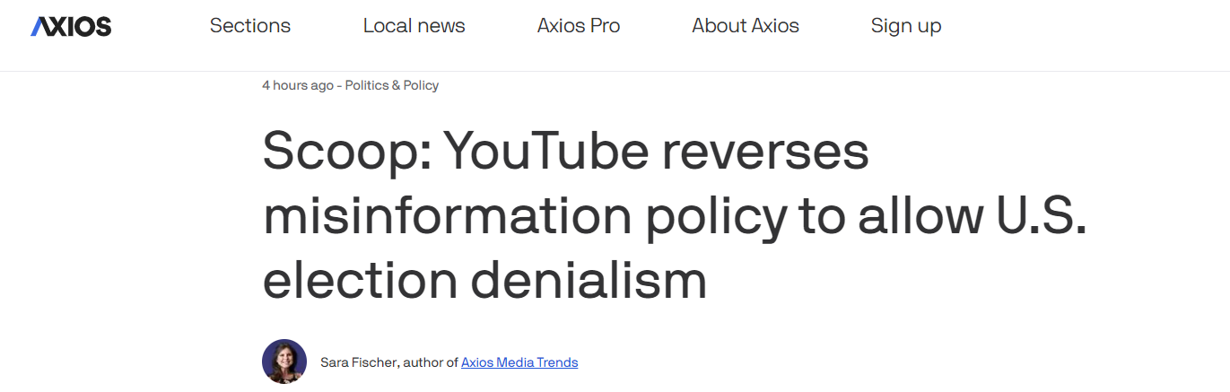Viewport: 1230px width, 392px height.
Task: Open the Politics & Policy category label
Action: click(x=392, y=85)
